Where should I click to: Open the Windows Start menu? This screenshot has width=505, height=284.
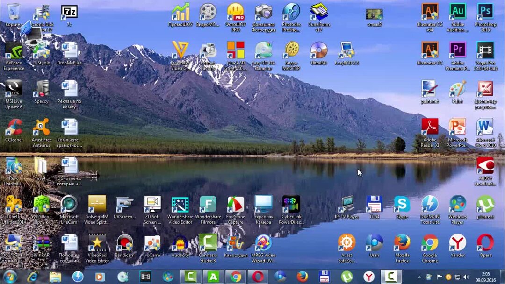(x=10, y=277)
